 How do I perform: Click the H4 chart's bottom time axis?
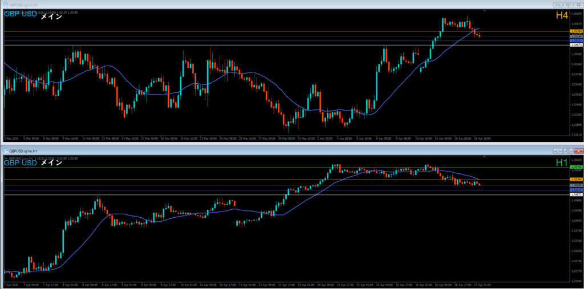tap(285, 139)
